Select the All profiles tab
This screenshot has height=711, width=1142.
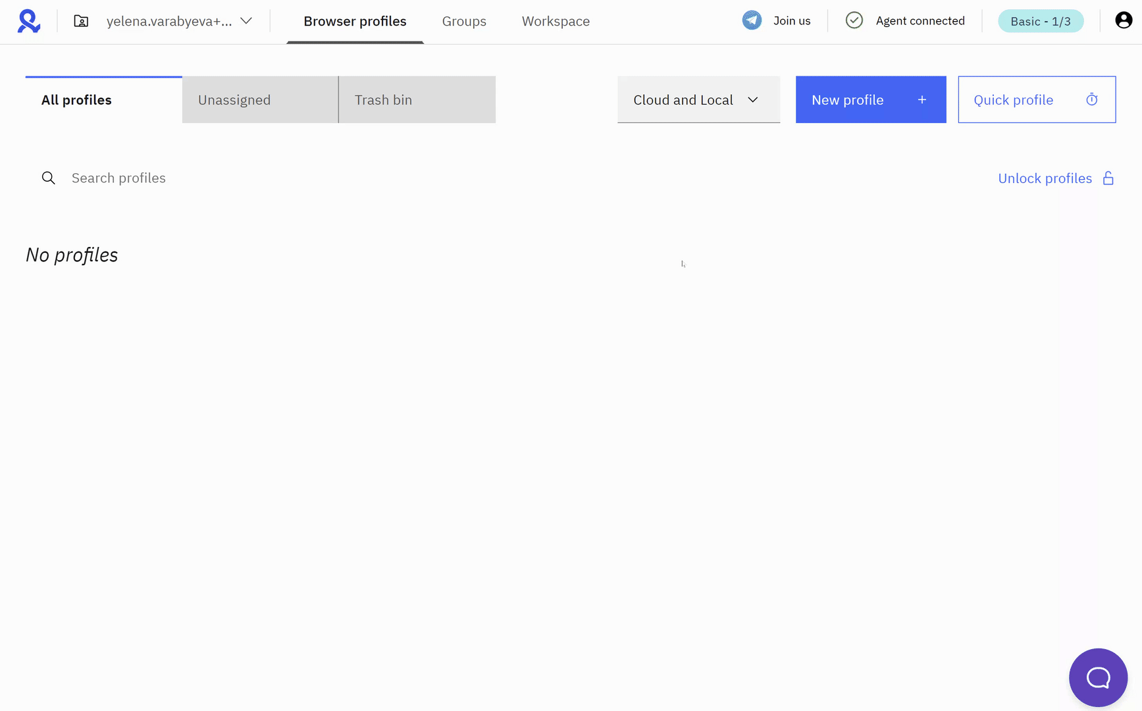[103, 99]
